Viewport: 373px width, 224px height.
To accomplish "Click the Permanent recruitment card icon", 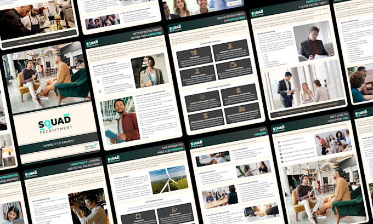I will 194,53.
